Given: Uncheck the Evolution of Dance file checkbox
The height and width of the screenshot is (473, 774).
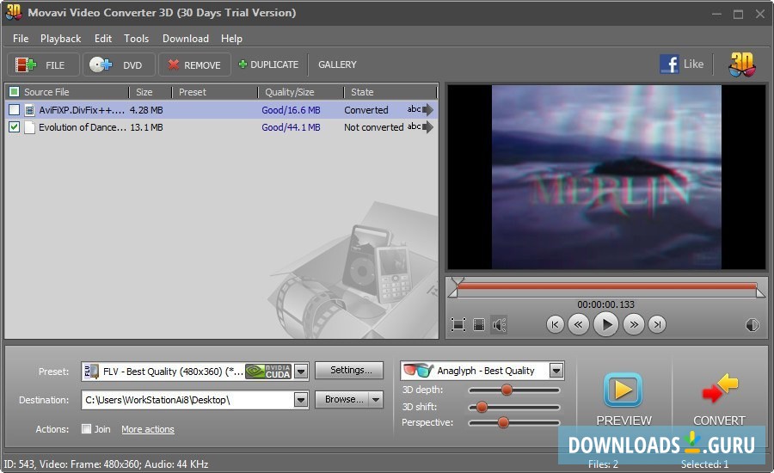Looking at the screenshot, I should point(15,127).
